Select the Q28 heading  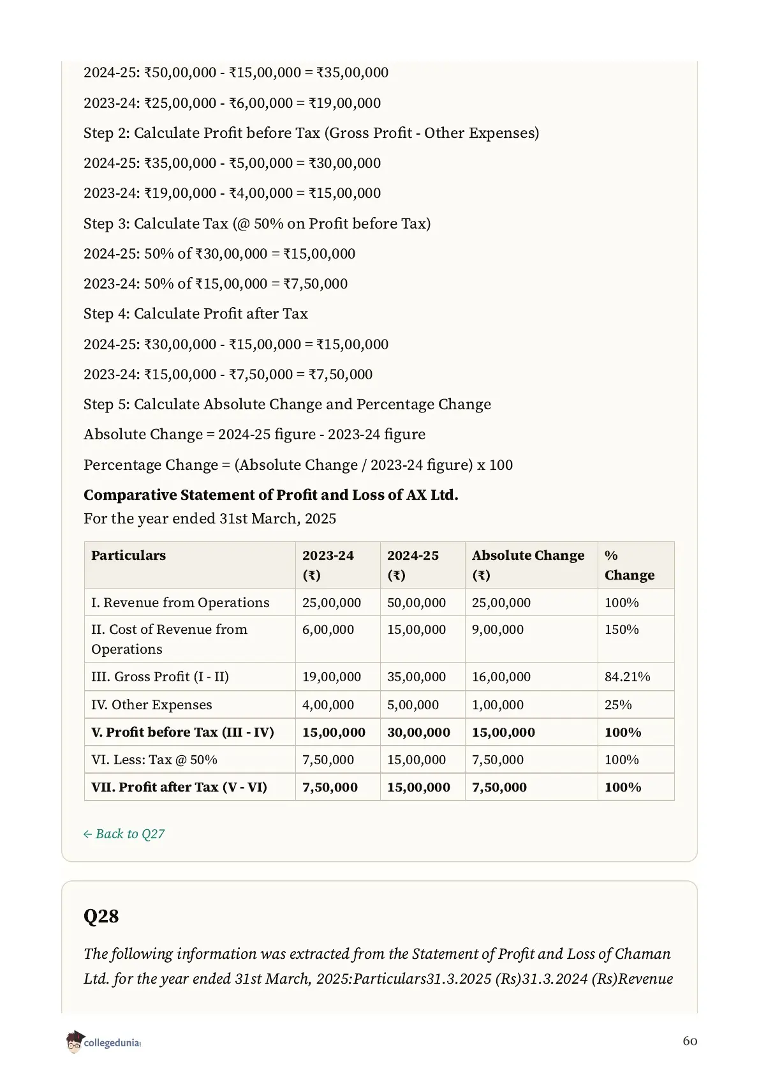click(101, 916)
